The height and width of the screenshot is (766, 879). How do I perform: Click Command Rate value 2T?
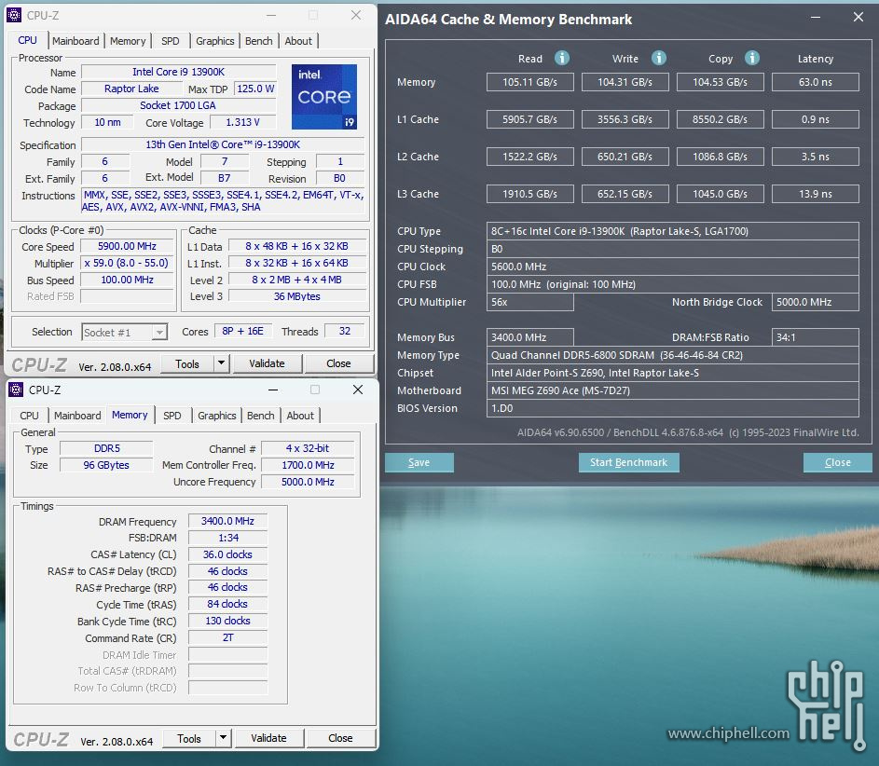click(x=227, y=637)
